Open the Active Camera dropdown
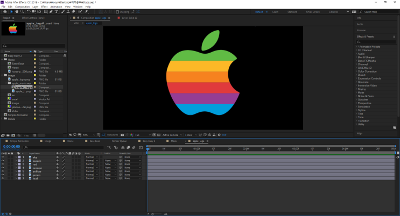The image size is (400, 216). click(172, 135)
